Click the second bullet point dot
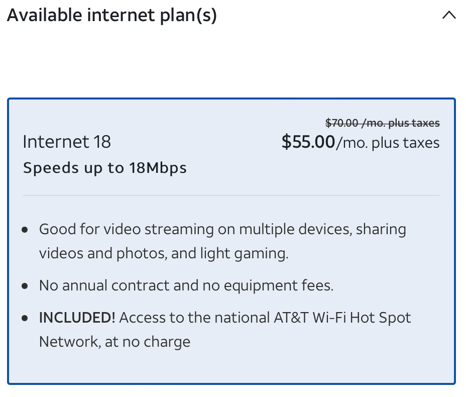The width and height of the screenshot is (466, 397). (x=25, y=286)
